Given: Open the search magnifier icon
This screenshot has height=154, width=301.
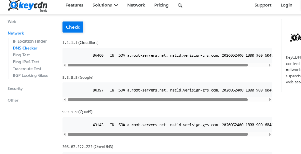Looking at the screenshot, I should click(x=180, y=5).
